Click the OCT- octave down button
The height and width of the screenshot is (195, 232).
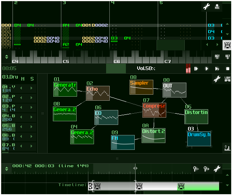point(217,57)
